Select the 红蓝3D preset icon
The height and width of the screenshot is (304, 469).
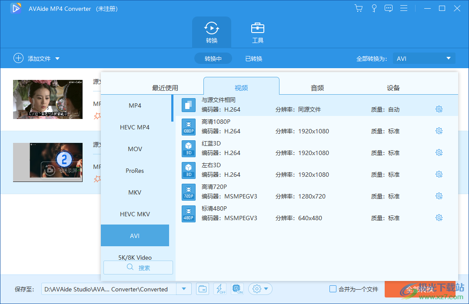pyautogui.click(x=189, y=149)
